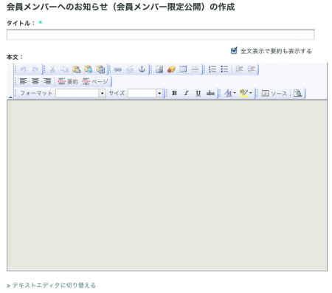The width and height of the screenshot is (332, 293).
Task: Align text left
Action: coord(24,81)
